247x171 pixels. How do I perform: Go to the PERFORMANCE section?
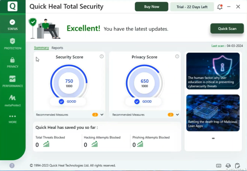[12, 81]
